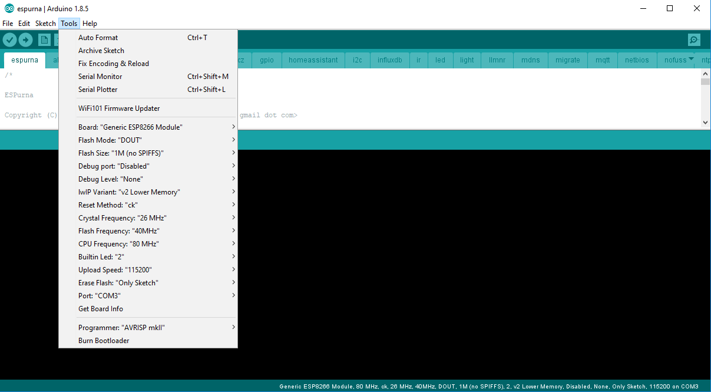Viewport: 711px width, 392px height.
Task: Expand Port COM3 submenu
Action: (148, 296)
